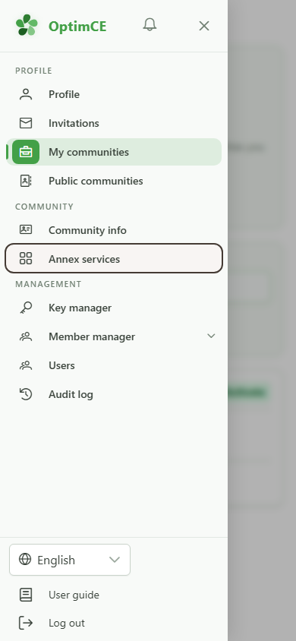Screen dimensions: 296x641
Task: Click the Community info ID card icon
Action: 26,230
